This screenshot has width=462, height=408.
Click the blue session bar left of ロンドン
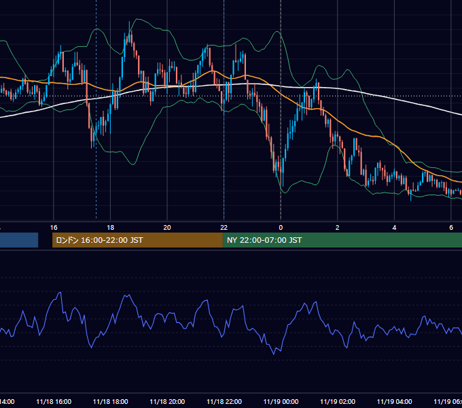19,240
